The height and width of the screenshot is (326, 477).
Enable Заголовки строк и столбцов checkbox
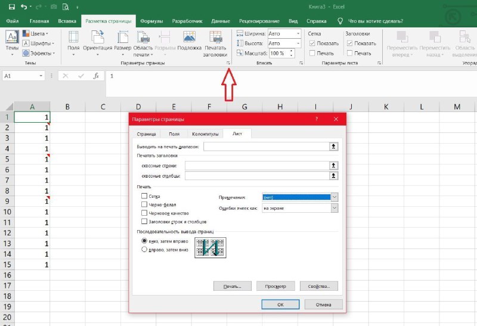pyautogui.click(x=144, y=221)
